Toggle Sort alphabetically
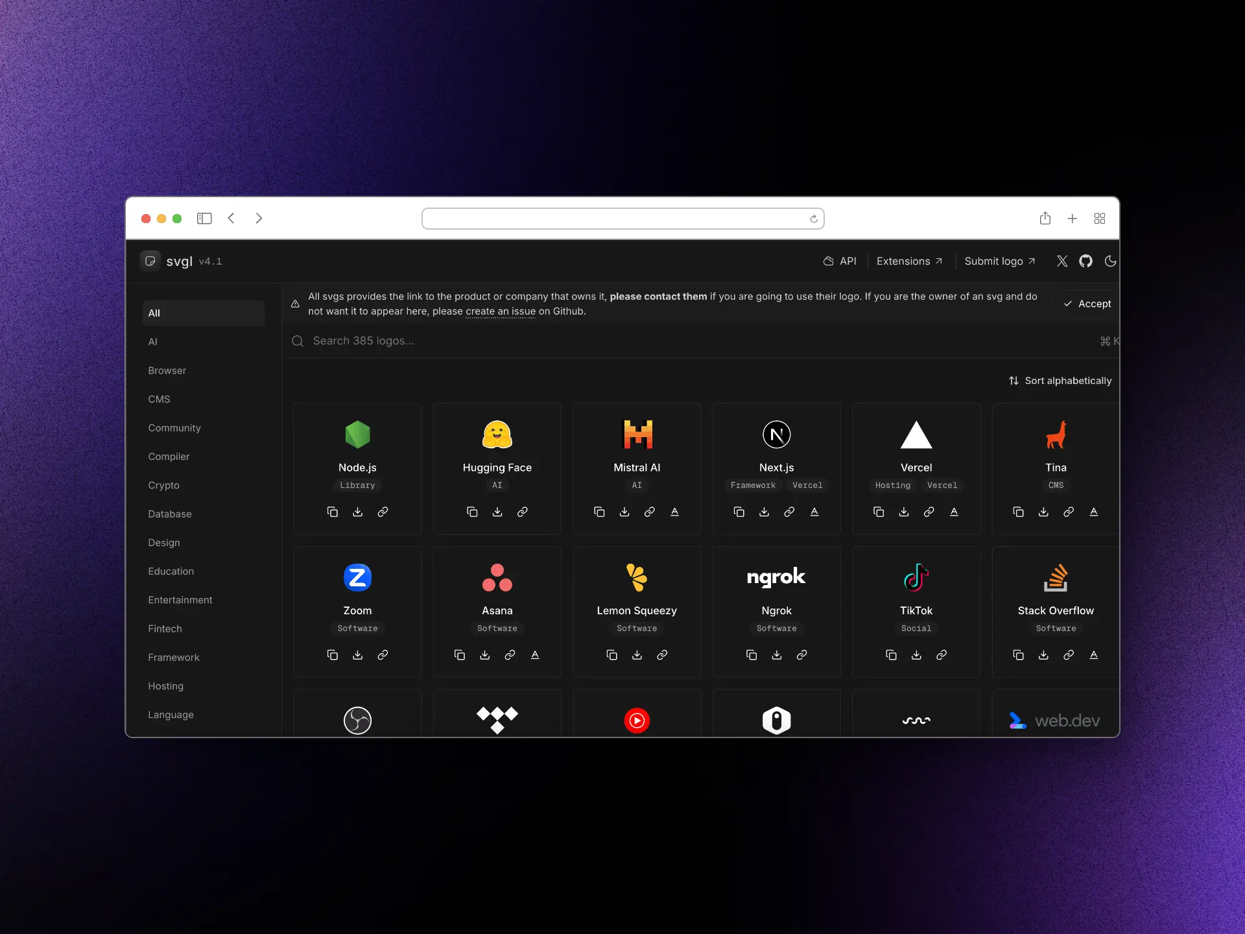 [x=1060, y=381]
